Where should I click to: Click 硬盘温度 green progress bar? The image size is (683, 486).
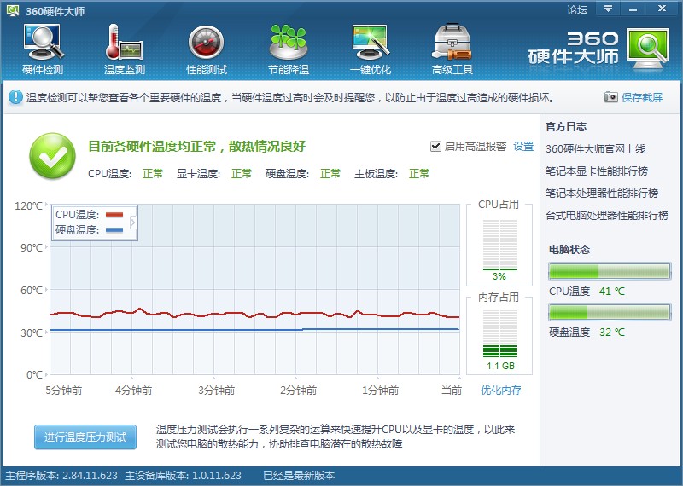(x=610, y=312)
